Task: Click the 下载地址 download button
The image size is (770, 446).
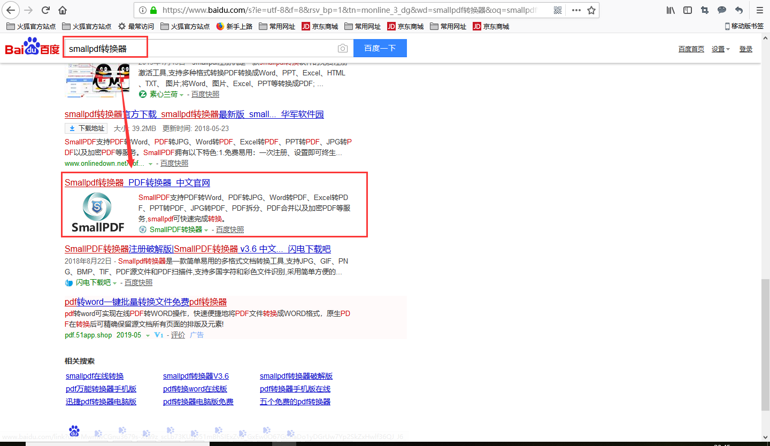Action: click(86, 128)
